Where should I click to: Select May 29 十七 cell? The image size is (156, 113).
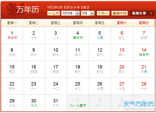coord(12,103)
